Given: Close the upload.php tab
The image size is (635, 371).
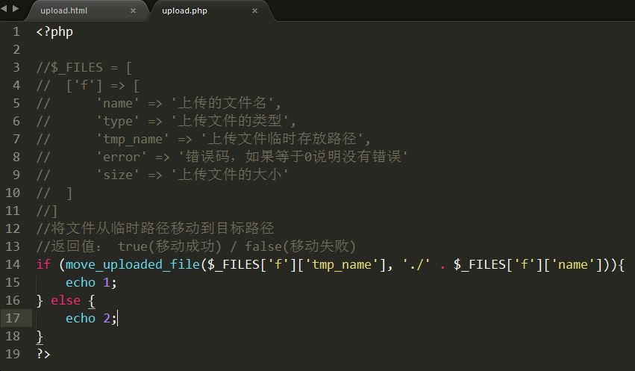Looking at the screenshot, I should (x=254, y=11).
